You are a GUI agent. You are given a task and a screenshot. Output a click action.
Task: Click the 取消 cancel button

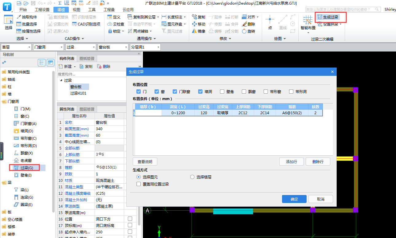[x=321, y=199]
